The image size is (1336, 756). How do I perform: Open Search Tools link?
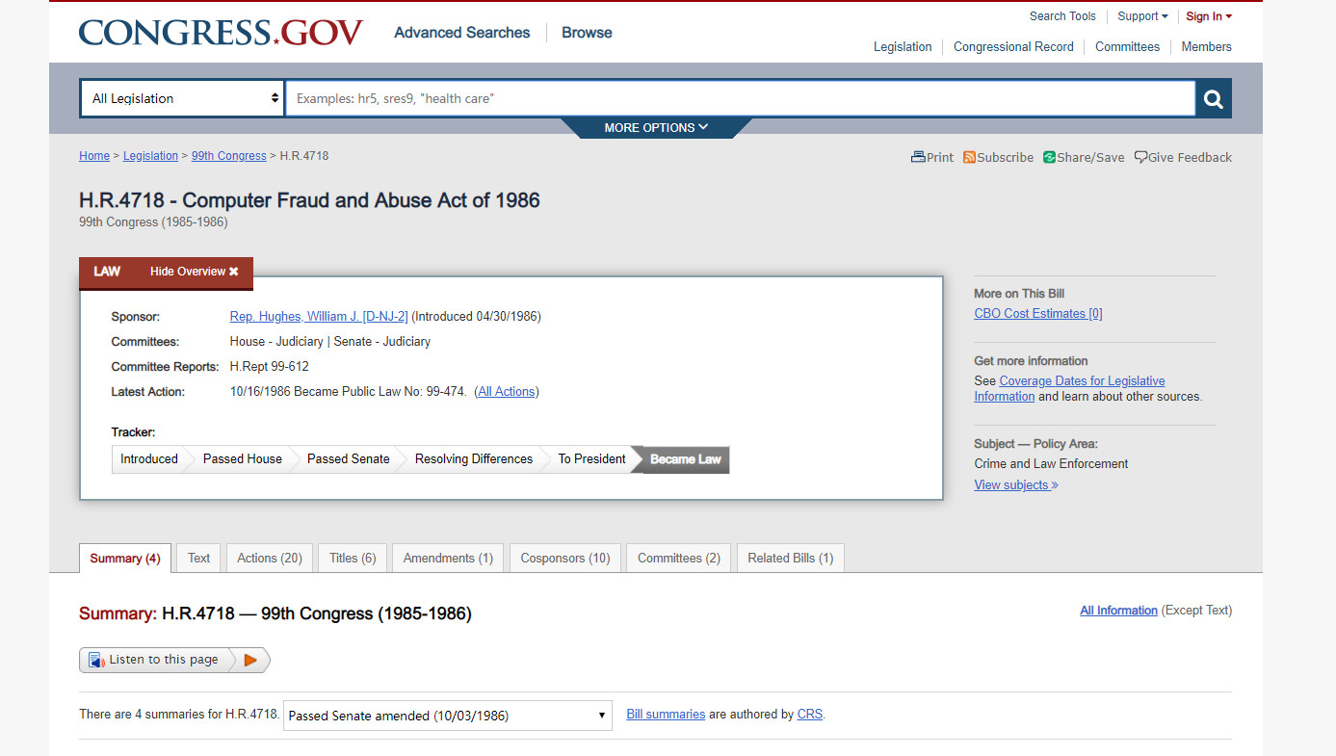click(1062, 16)
